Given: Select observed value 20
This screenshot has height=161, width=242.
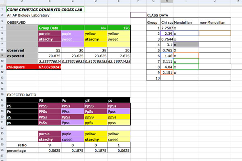Looking at the screenshot, I should point(73,50).
